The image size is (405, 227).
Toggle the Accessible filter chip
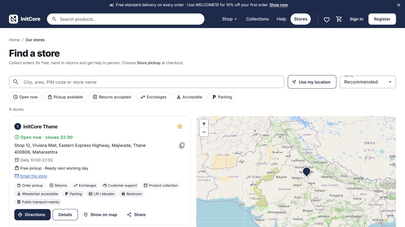tap(189, 97)
